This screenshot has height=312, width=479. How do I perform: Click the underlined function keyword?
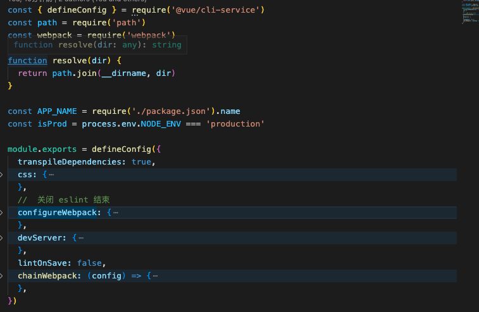click(27, 61)
